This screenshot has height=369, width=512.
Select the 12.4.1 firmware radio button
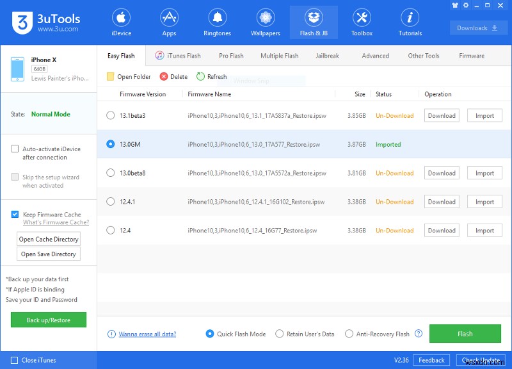point(110,201)
